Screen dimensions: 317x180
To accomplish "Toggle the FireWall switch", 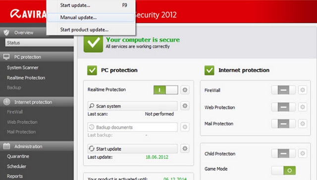I will pos(283,90).
